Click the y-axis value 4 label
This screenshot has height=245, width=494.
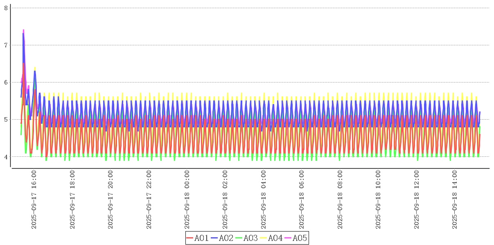coord(6,157)
